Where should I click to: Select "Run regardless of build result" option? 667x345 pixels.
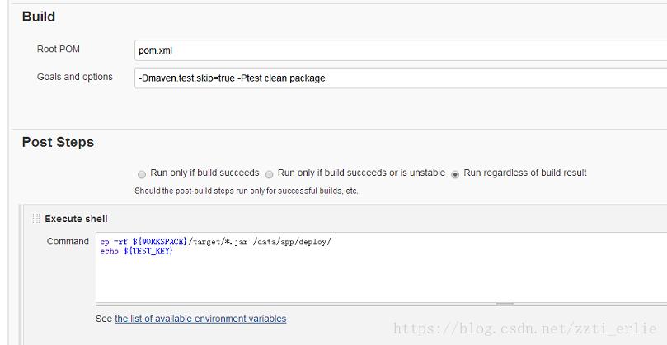(455, 174)
